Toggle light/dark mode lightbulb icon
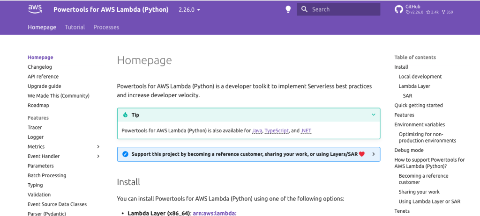The width and height of the screenshot is (480, 216). pos(288,9)
